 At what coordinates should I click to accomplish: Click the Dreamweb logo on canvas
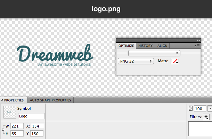[55, 55]
